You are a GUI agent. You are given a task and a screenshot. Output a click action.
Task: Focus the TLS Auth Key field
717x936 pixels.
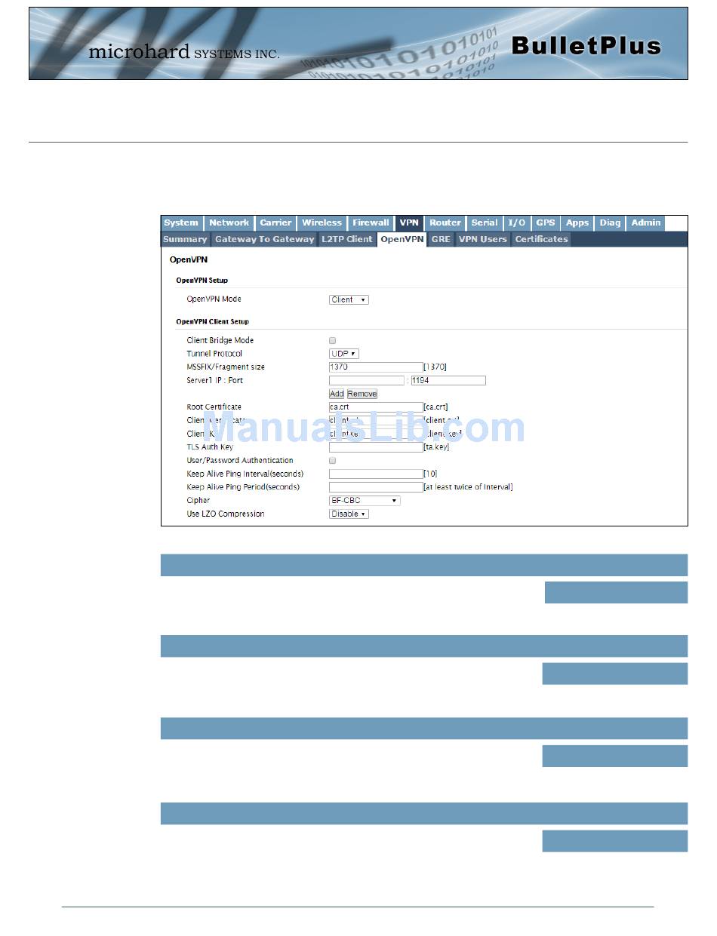(x=376, y=447)
